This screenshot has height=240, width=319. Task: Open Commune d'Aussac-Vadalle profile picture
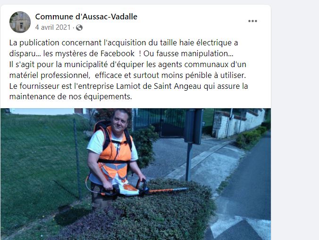(20, 22)
